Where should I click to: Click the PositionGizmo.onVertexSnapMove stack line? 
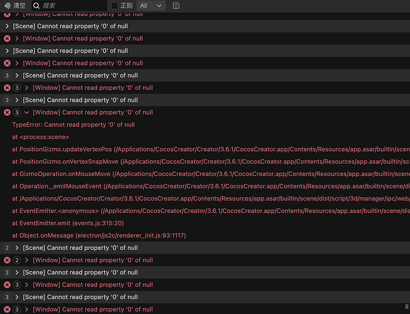[x=211, y=161]
